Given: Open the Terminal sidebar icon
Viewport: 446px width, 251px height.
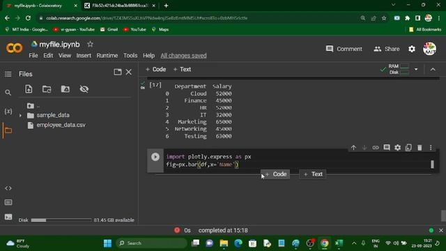Looking at the screenshot, I should point(8,217).
